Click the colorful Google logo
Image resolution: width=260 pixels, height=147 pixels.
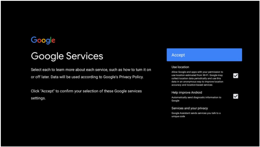tap(43, 40)
